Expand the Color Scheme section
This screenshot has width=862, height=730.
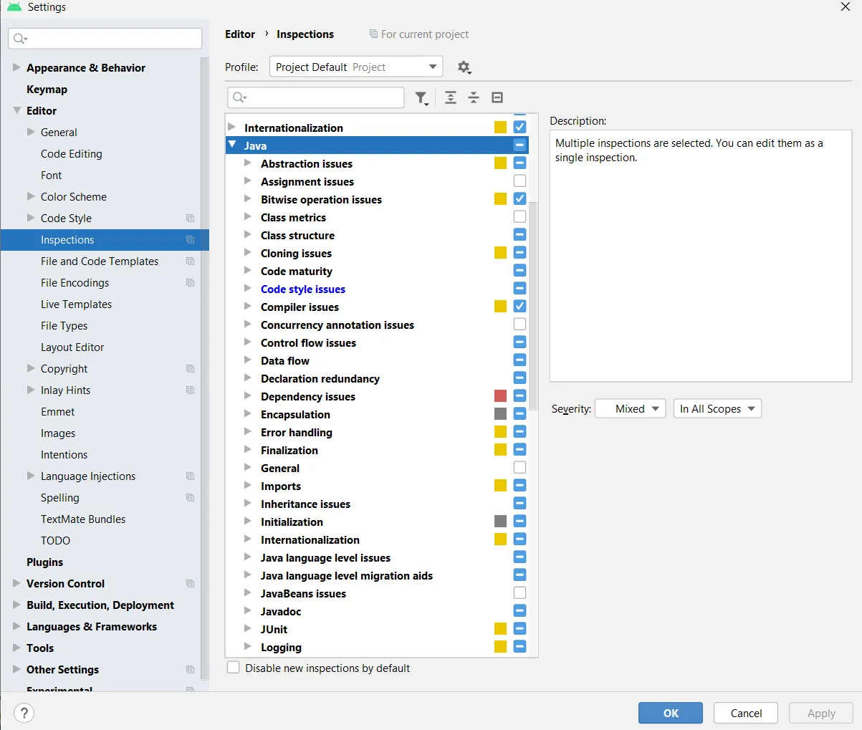tap(31, 196)
